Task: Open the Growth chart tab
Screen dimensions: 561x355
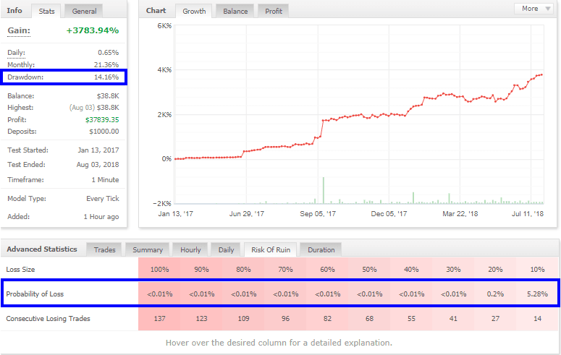Action: (193, 11)
